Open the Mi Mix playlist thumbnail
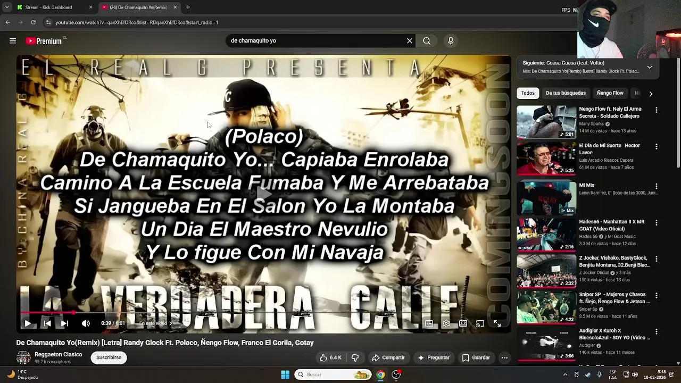681x383 pixels. click(546, 198)
